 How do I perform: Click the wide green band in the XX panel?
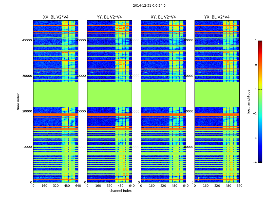coord(55,94)
